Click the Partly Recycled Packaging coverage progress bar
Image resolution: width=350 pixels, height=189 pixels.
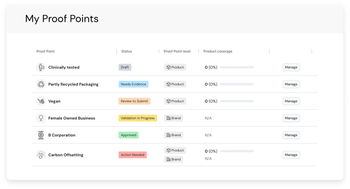(237, 84)
